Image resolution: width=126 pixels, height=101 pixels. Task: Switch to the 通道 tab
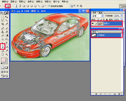coord(101,13)
